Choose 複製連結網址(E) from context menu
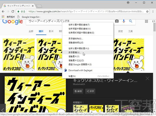 click(88, 43)
